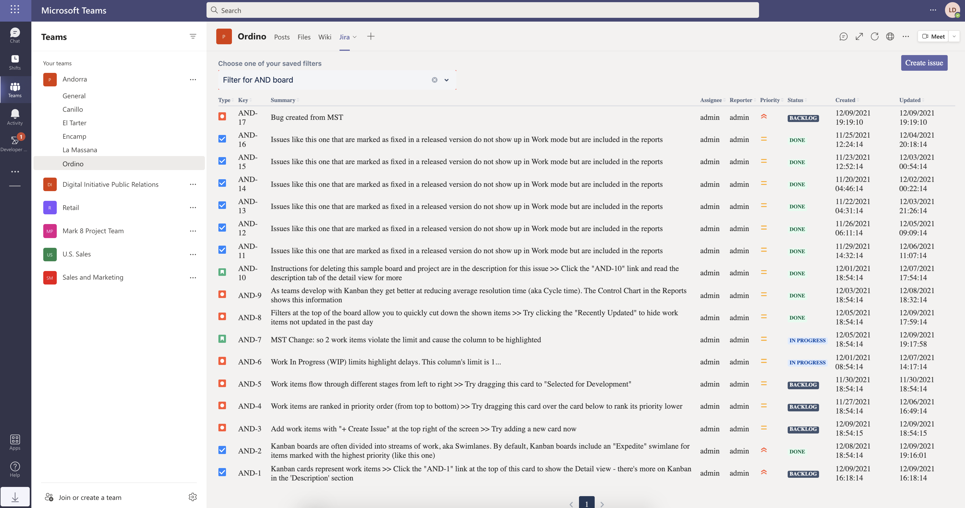The height and width of the screenshot is (508, 965).
Task: Open the show tab conversation icon
Action: coord(843,36)
